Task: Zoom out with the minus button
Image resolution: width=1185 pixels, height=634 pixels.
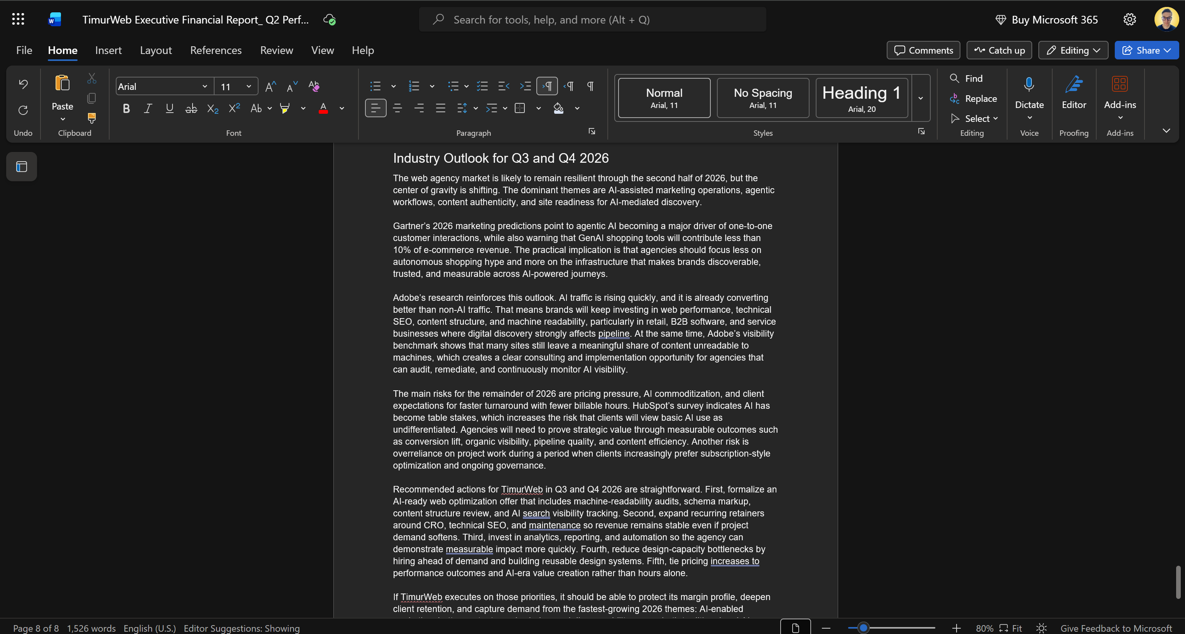Action: point(826,628)
